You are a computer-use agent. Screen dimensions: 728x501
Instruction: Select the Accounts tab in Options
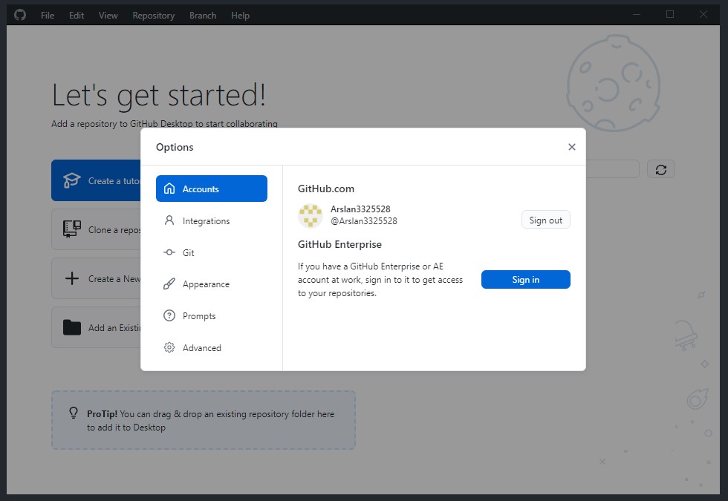[x=212, y=189]
